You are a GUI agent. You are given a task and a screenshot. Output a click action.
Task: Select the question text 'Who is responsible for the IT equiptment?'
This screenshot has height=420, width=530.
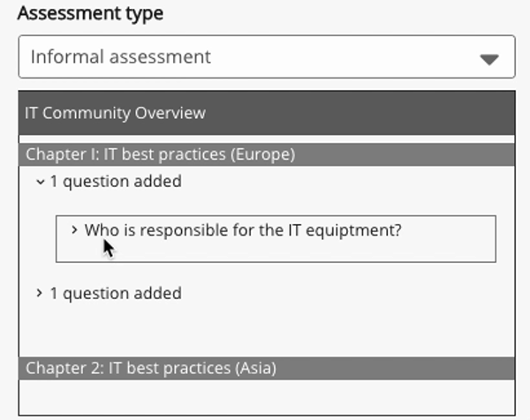[x=243, y=230]
